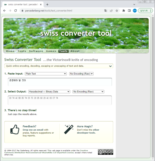The width and height of the screenshot is (155, 161).
Task: Click the thumbs up feedback icon
Action: [x=15, y=129]
